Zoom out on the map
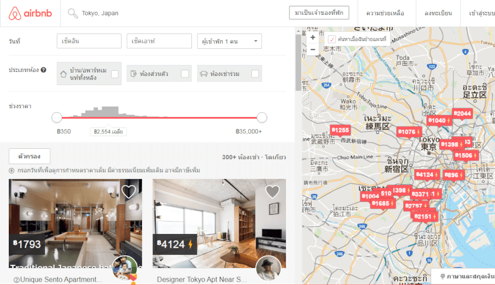 point(312,49)
